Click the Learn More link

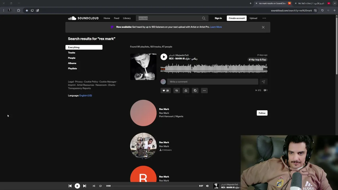(216, 27)
